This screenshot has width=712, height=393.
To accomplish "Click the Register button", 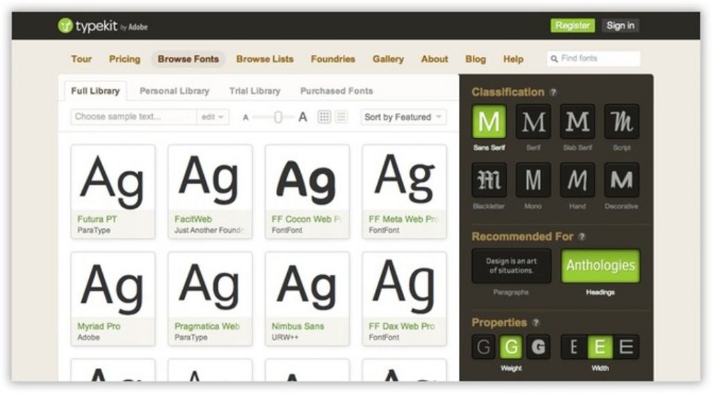I will click(573, 26).
